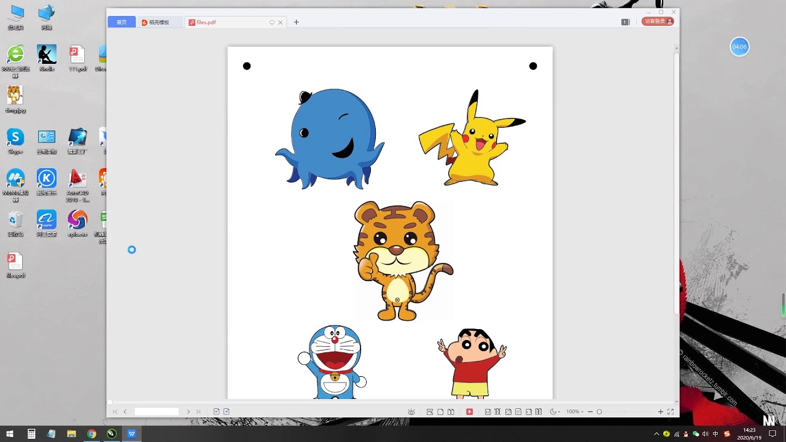Click the page-with-lines layout icon
Screen dimensions: 786x442
pos(518,412)
